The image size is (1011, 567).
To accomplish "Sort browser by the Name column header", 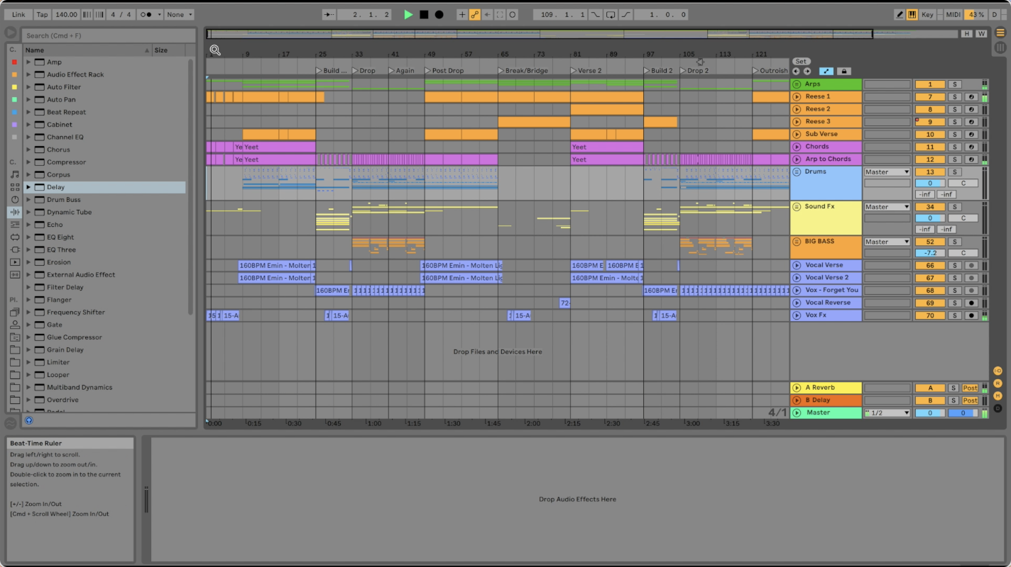I will (85, 50).
